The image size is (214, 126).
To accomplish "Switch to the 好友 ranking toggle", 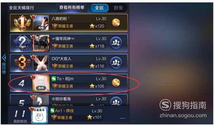I will (118, 8).
